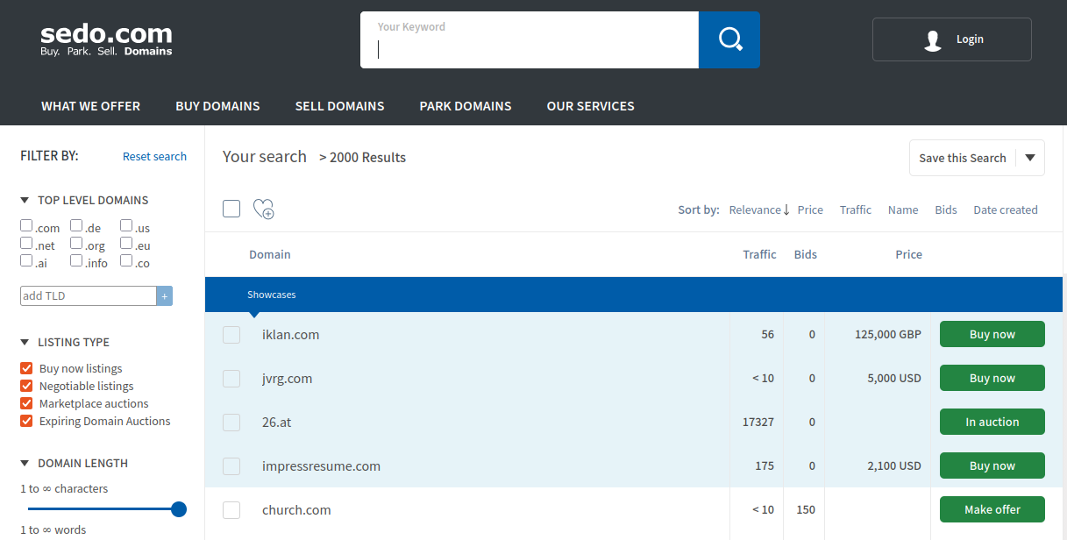
Task: Select the 26.at row checkbox
Action: 231,423
